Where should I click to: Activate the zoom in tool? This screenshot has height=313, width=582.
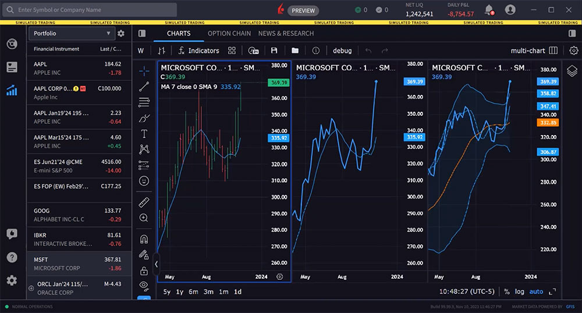(x=144, y=218)
